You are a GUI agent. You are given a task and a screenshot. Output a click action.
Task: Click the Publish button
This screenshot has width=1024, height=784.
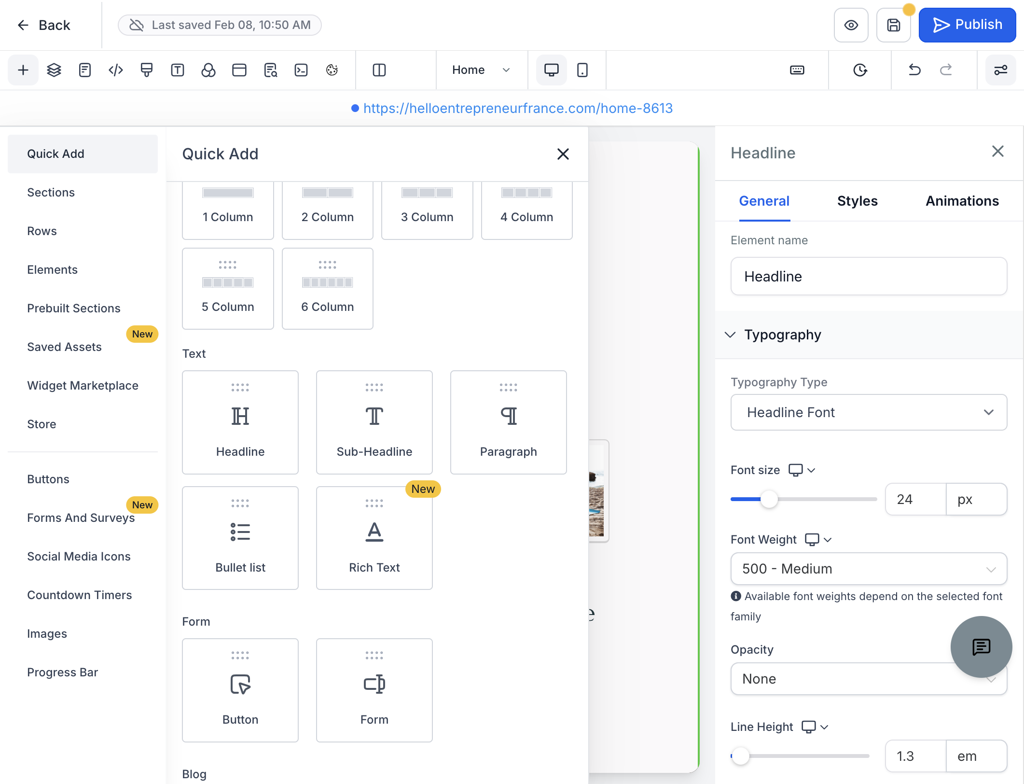tap(967, 25)
